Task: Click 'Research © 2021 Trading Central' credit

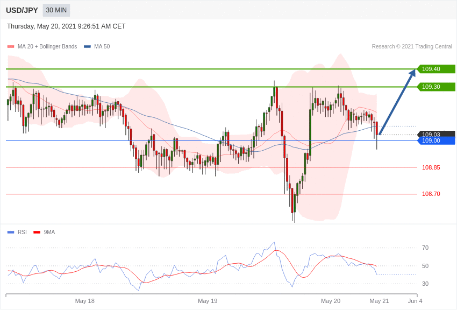Action: tap(412, 46)
